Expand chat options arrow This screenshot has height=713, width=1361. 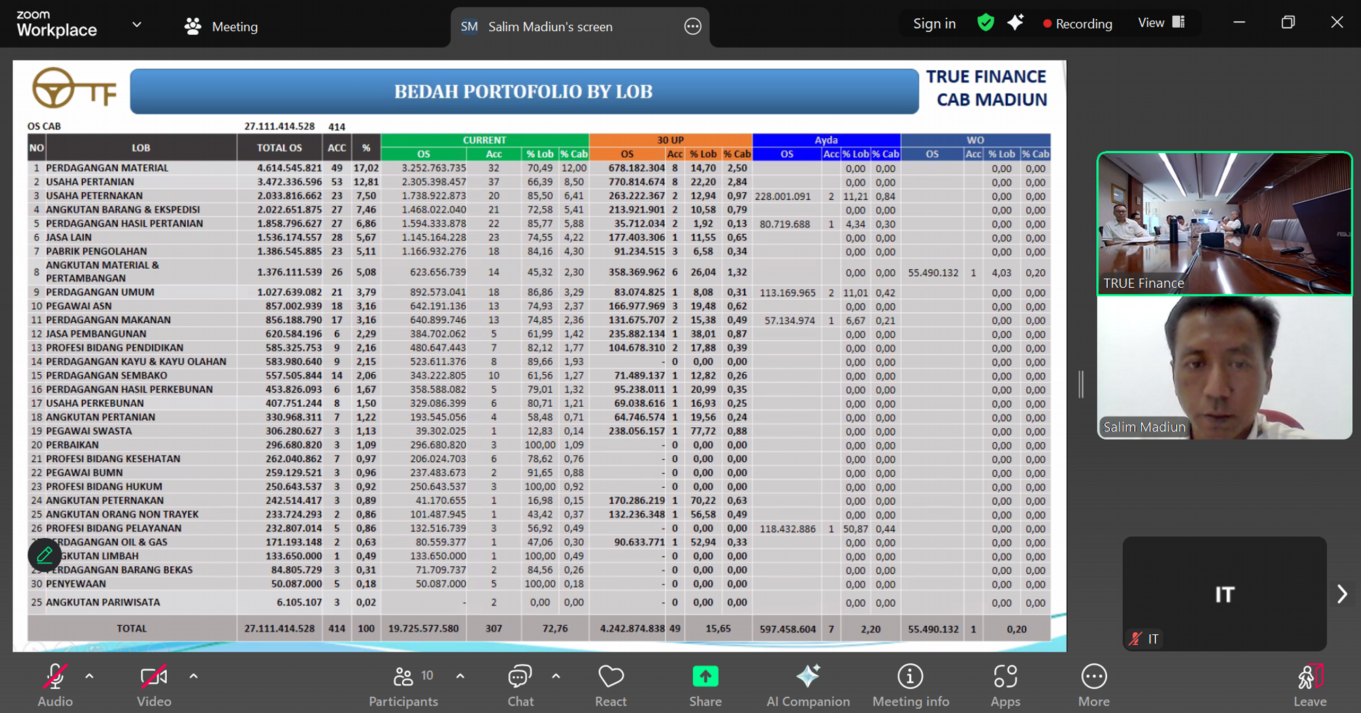[556, 676]
